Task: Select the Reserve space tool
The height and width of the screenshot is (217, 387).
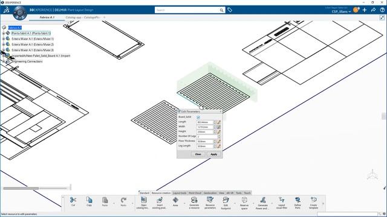Action: pyautogui.click(x=244, y=200)
